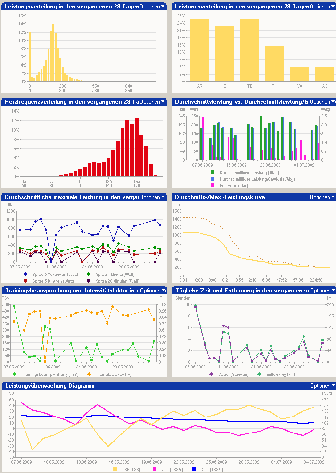Open Optionen for Durchschnitts-/Max.-Leistungskurve panel
The image size is (336, 475).
pos(322,197)
